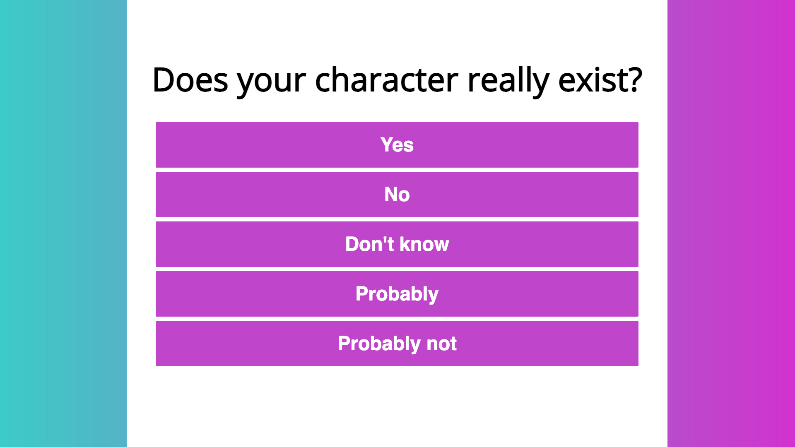Click the word 'Does' starting the question

tap(190, 79)
